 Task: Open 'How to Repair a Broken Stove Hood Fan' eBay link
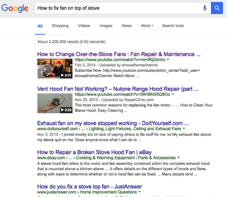click(x=94, y=152)
